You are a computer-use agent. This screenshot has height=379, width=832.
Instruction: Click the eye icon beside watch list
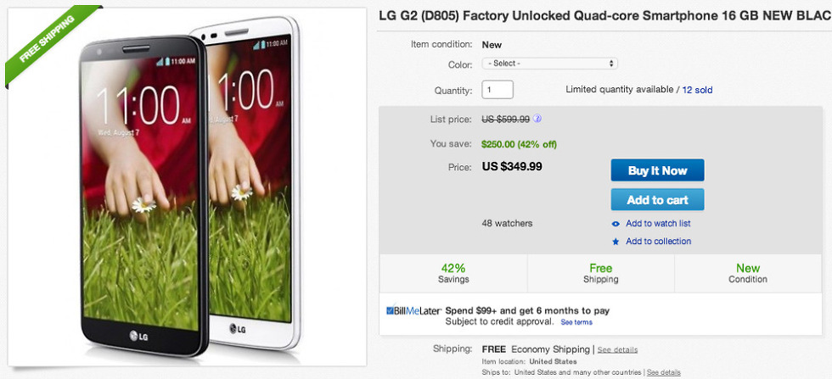click(x=616, y=224)
